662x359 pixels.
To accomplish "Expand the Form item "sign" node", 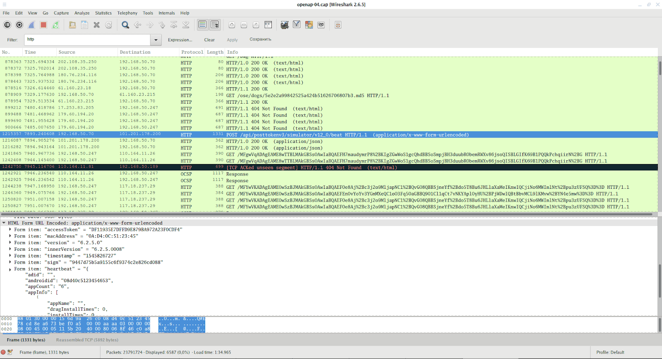I will click(x=10, y=262).
